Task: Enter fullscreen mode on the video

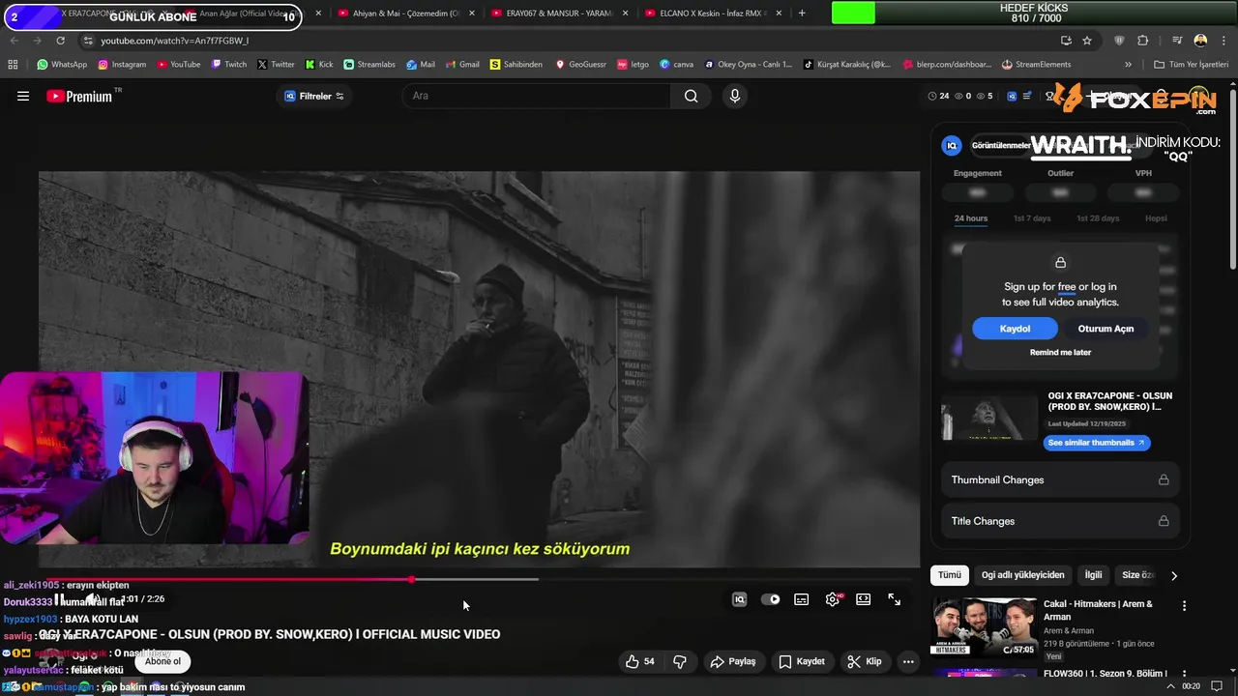Action: (x=895, y=599)
